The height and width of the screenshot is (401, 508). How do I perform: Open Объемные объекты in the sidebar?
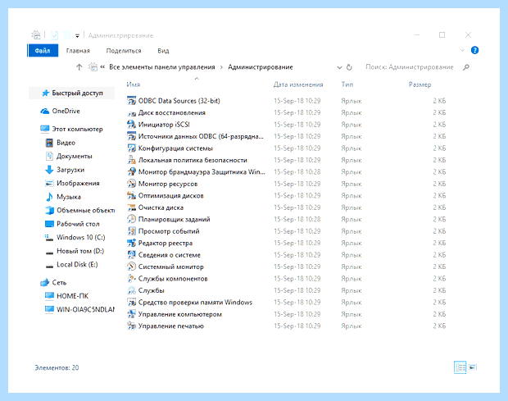(85, 211)
